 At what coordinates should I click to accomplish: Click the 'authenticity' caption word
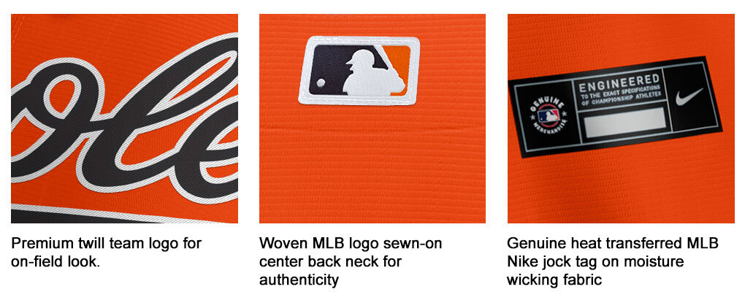[x=299, y=280]
